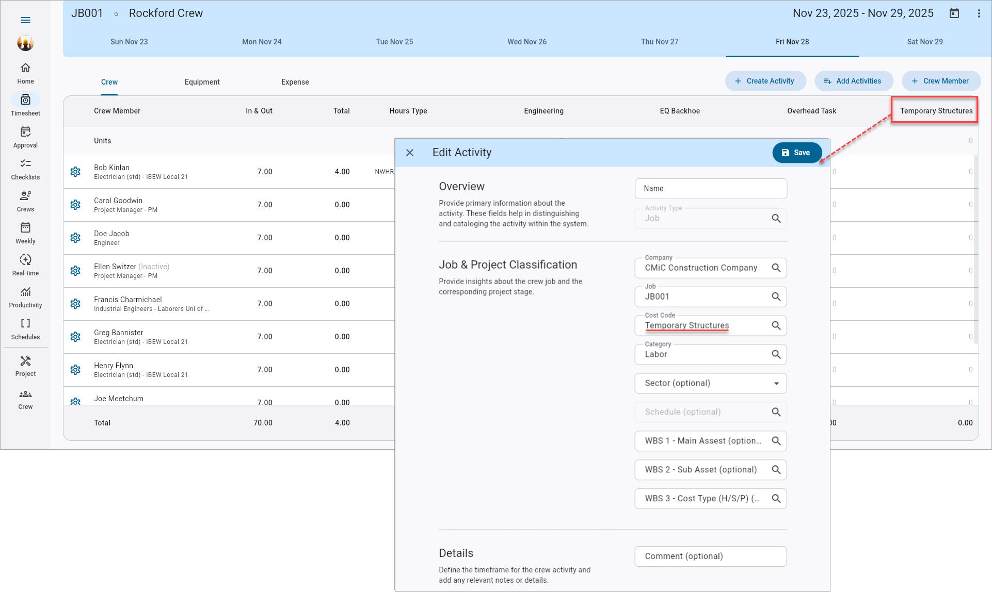Click the Name input field

pyautogui.click(x=711, y=189)
